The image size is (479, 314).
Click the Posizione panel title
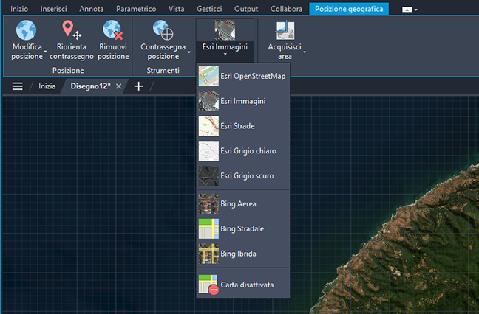pyautogui.click(x=68, y=70)
